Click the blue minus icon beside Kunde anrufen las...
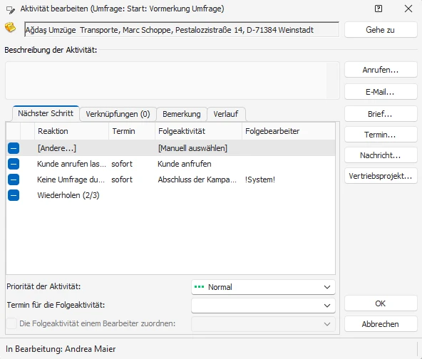Image resolution: width=422 pixels, height=359 pixels. (x=14, y=164)
